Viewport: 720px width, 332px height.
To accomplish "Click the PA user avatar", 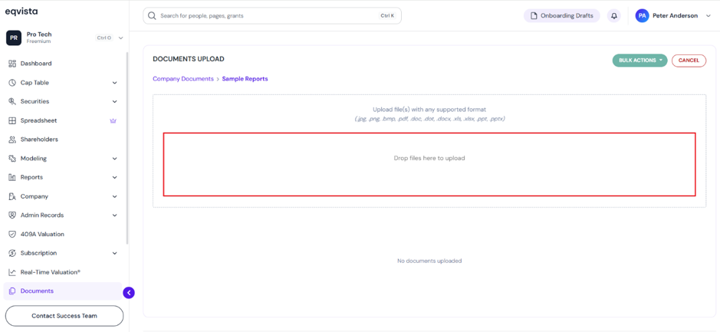I will [x=642, y=15].
